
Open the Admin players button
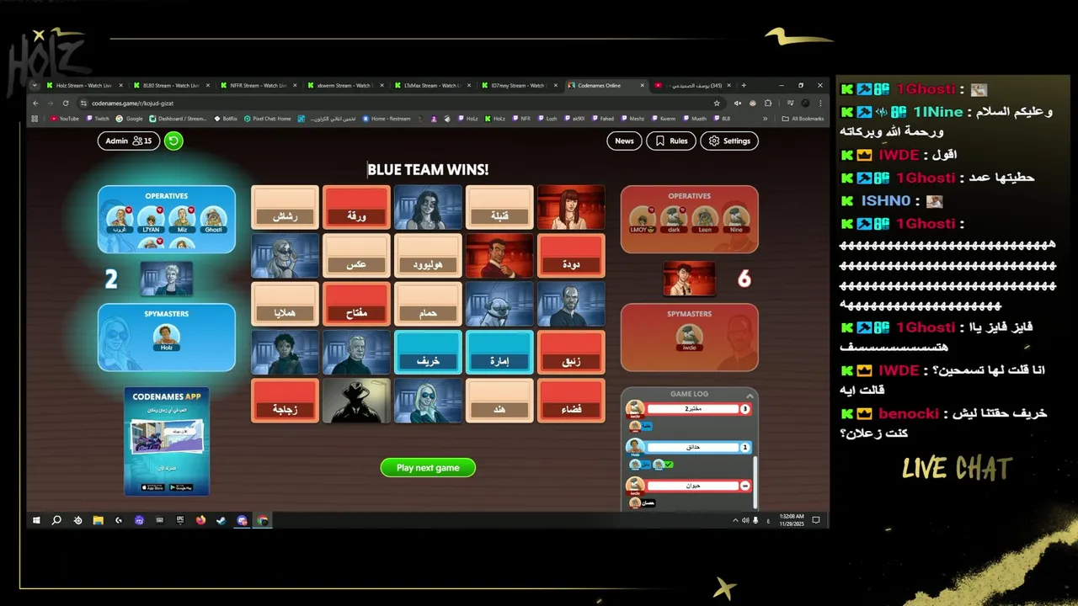tap(129, 141)
